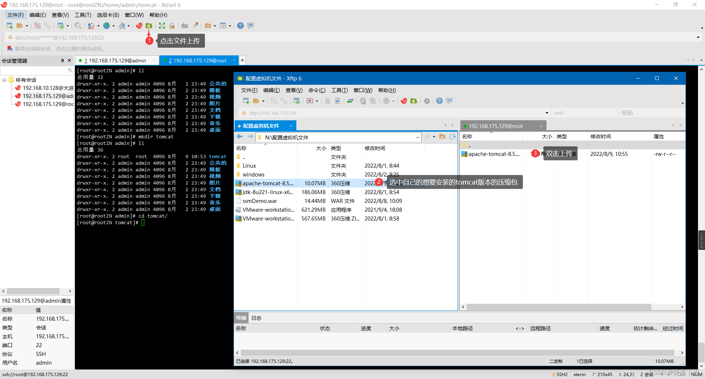
Task: Click the Open folder icon in Xshell's toolbar
Action: click(20, 26)
